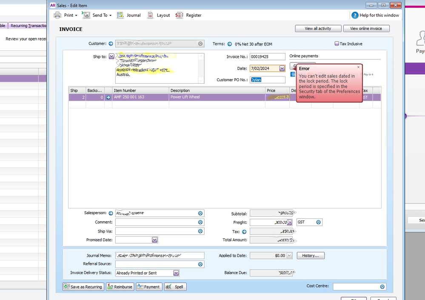Viewport: 425px width, 300px height.
Task: Open the Invoice Delivery Status dropdown
Action: click(176, 273)
